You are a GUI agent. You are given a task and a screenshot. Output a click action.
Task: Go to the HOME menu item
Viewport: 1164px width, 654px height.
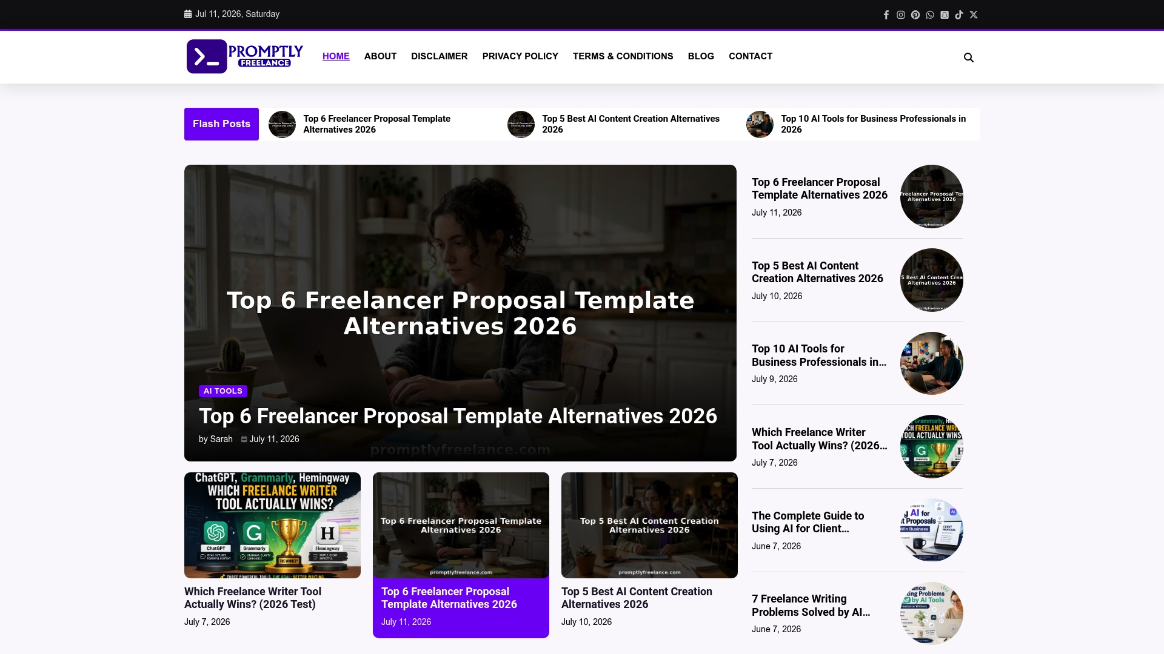pos(336,56)
